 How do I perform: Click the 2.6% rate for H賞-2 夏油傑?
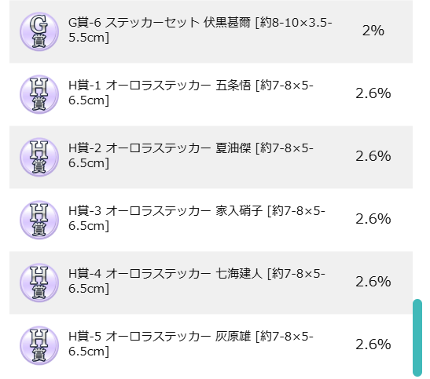pos(373,156)
